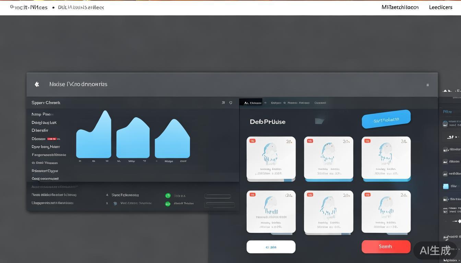
Task: Toggle the circle icon in Sperr Chnont header
Action: [231, 103]
